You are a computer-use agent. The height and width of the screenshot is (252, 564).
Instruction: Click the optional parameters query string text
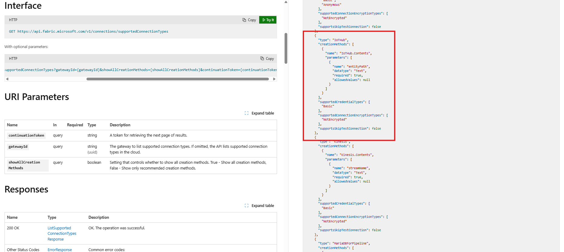[141, 70]
